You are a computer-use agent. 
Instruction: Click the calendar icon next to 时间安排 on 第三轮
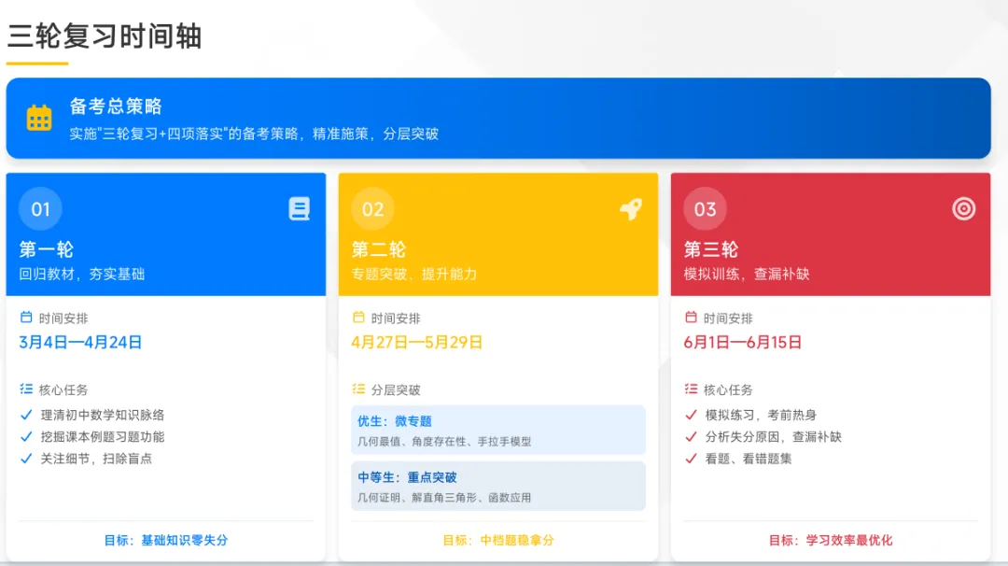coord(689,317)
